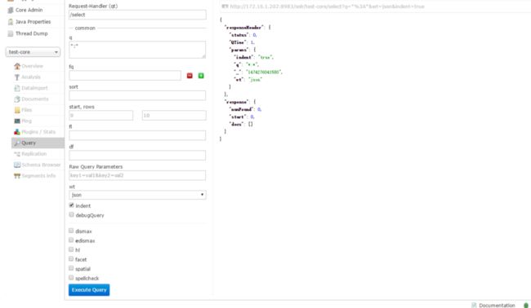Open the wt response format dropdown
The height and width of the screenshot is (308, 531).
(137, 195)
